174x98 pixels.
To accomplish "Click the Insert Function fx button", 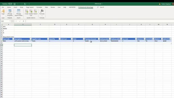I will (23, 21).
